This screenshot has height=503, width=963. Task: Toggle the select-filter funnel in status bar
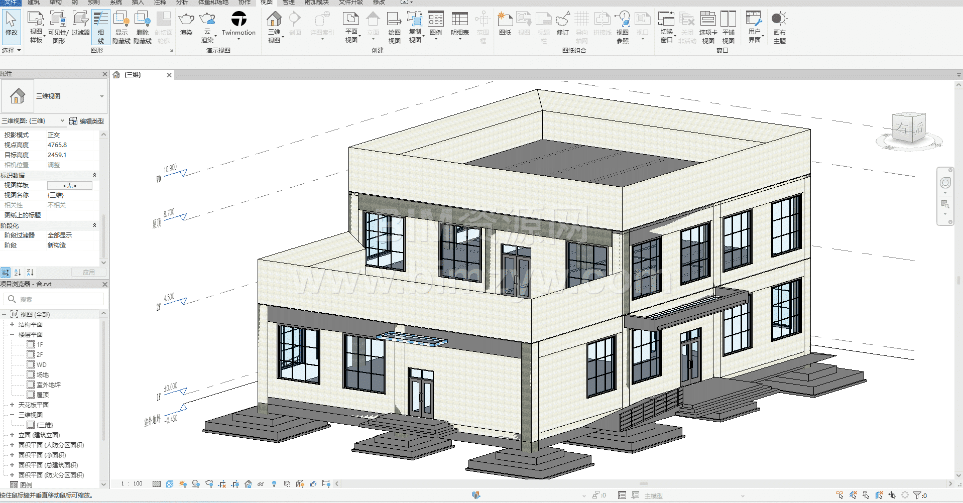pyautogui.click(x=917, y=495)
